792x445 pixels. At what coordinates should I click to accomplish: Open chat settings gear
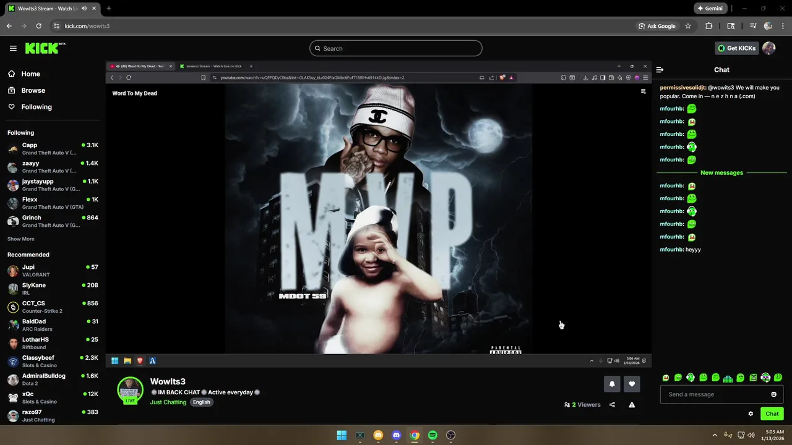(751, 414)
